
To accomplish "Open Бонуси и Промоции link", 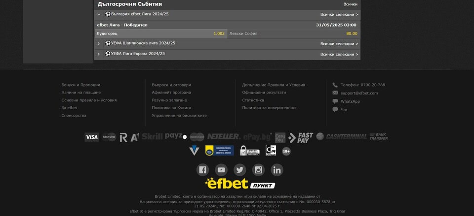I will click(80, 85).
